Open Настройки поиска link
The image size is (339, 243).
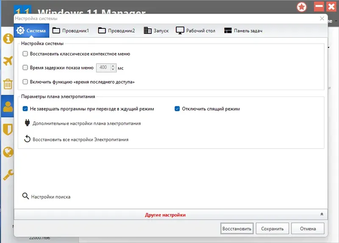click(51, 197)
